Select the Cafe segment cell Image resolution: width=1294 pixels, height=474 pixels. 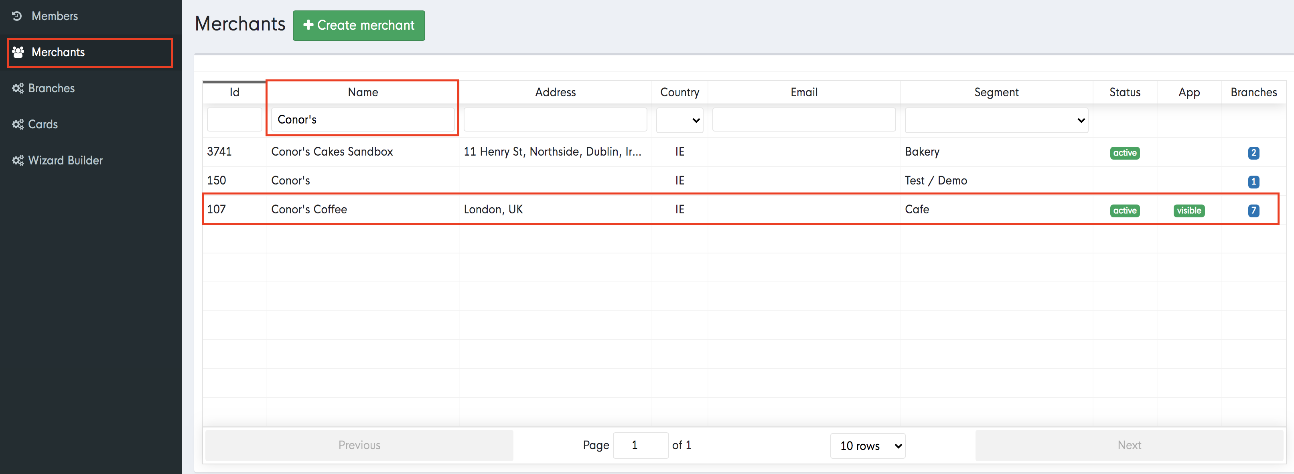tap(917, 209)
